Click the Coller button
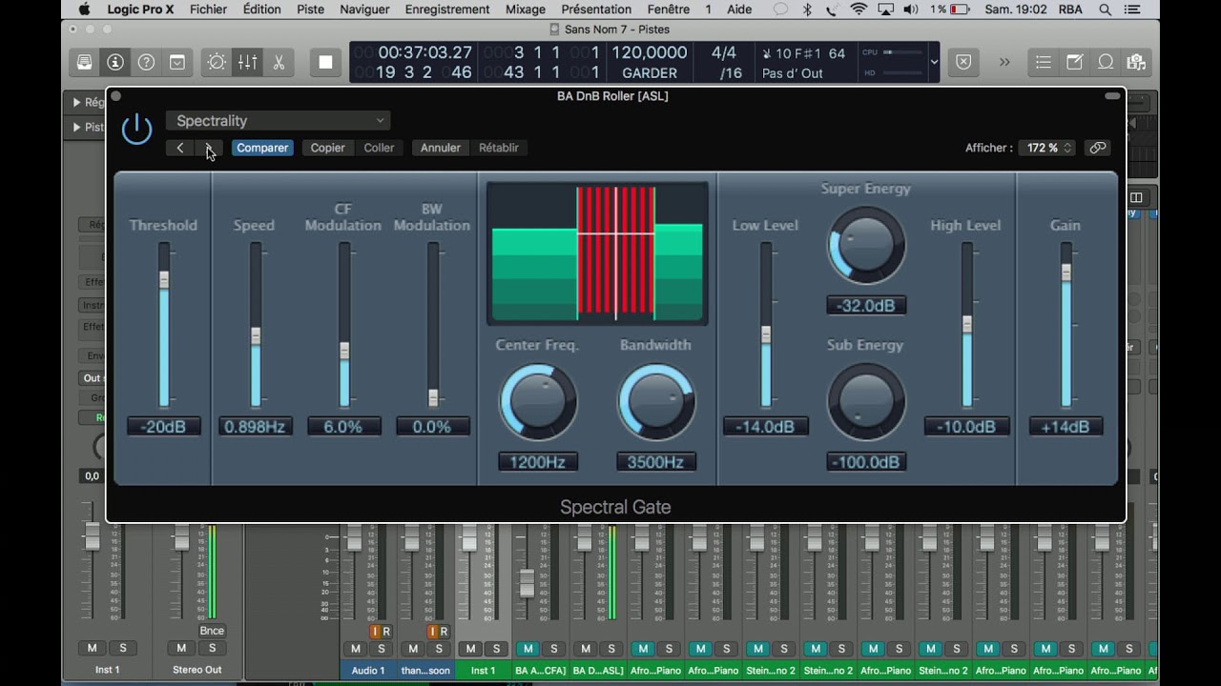This screenshot has width=1221, height=686. (x=379, y=148)
